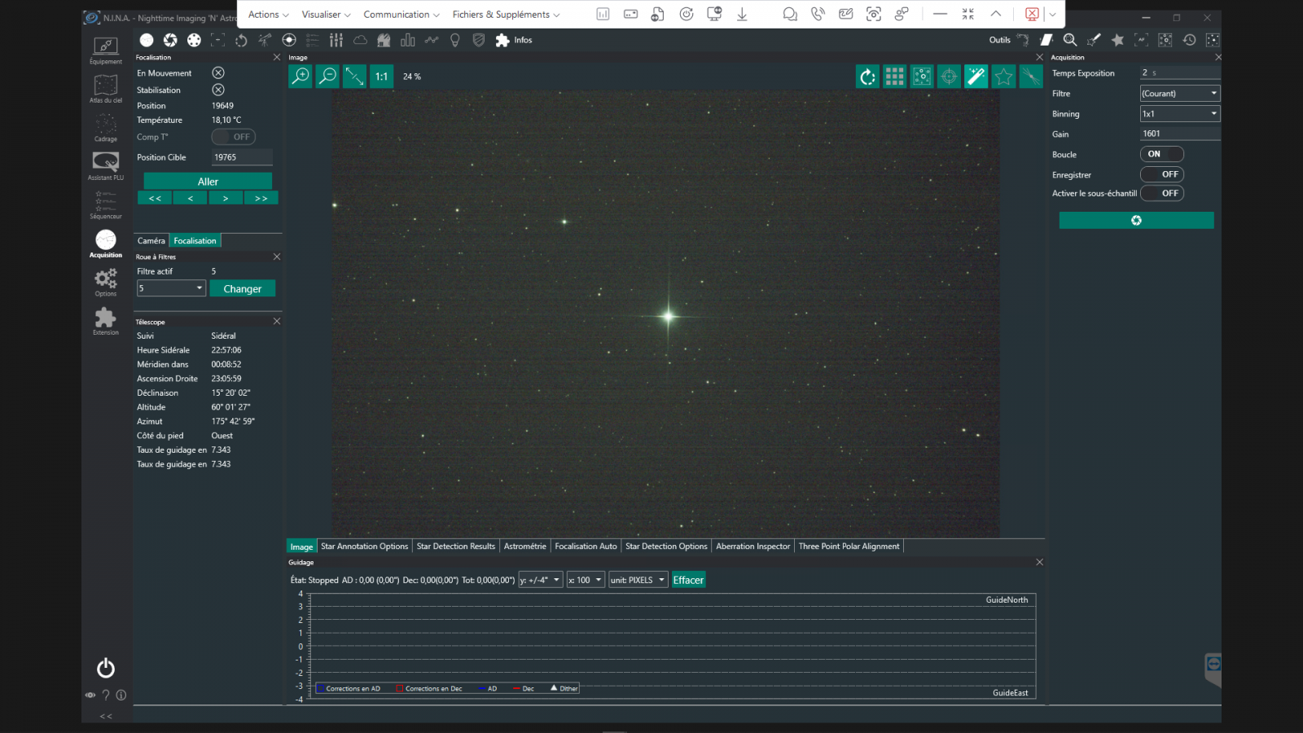Click the telescope icon in the top toolbar
Viewport: 1303px width, 733px height.
click(x=265, y=40)
